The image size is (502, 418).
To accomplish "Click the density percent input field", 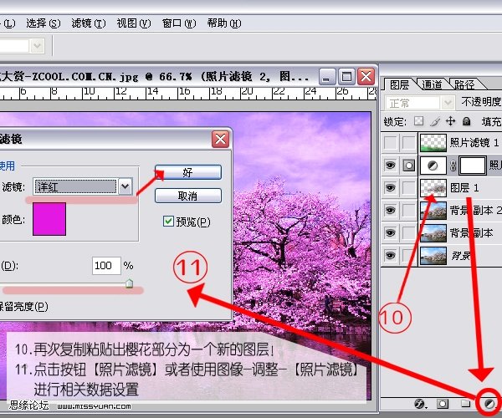I will [106, 266].
